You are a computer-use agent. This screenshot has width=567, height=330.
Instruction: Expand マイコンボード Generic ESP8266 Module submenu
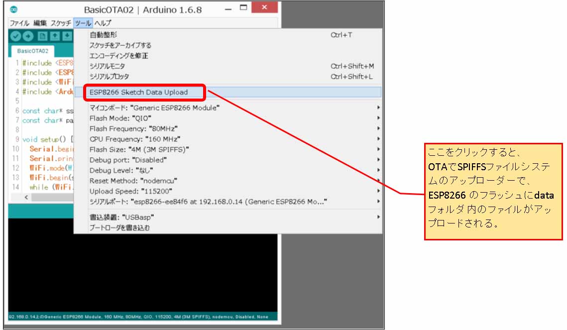tap(228, 108)
